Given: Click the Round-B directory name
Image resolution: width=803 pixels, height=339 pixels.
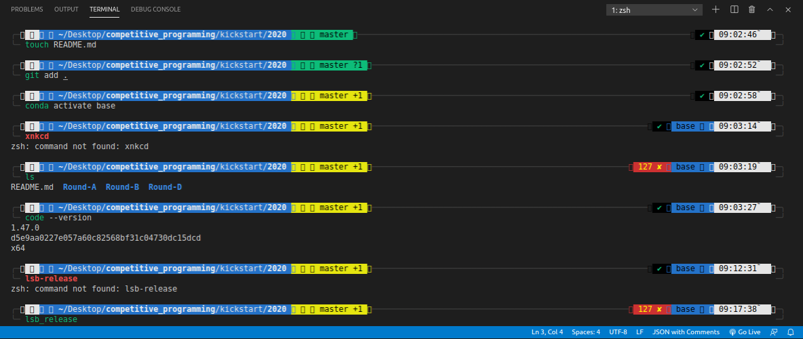Looking at the screenshot, I should click(122, 187).
